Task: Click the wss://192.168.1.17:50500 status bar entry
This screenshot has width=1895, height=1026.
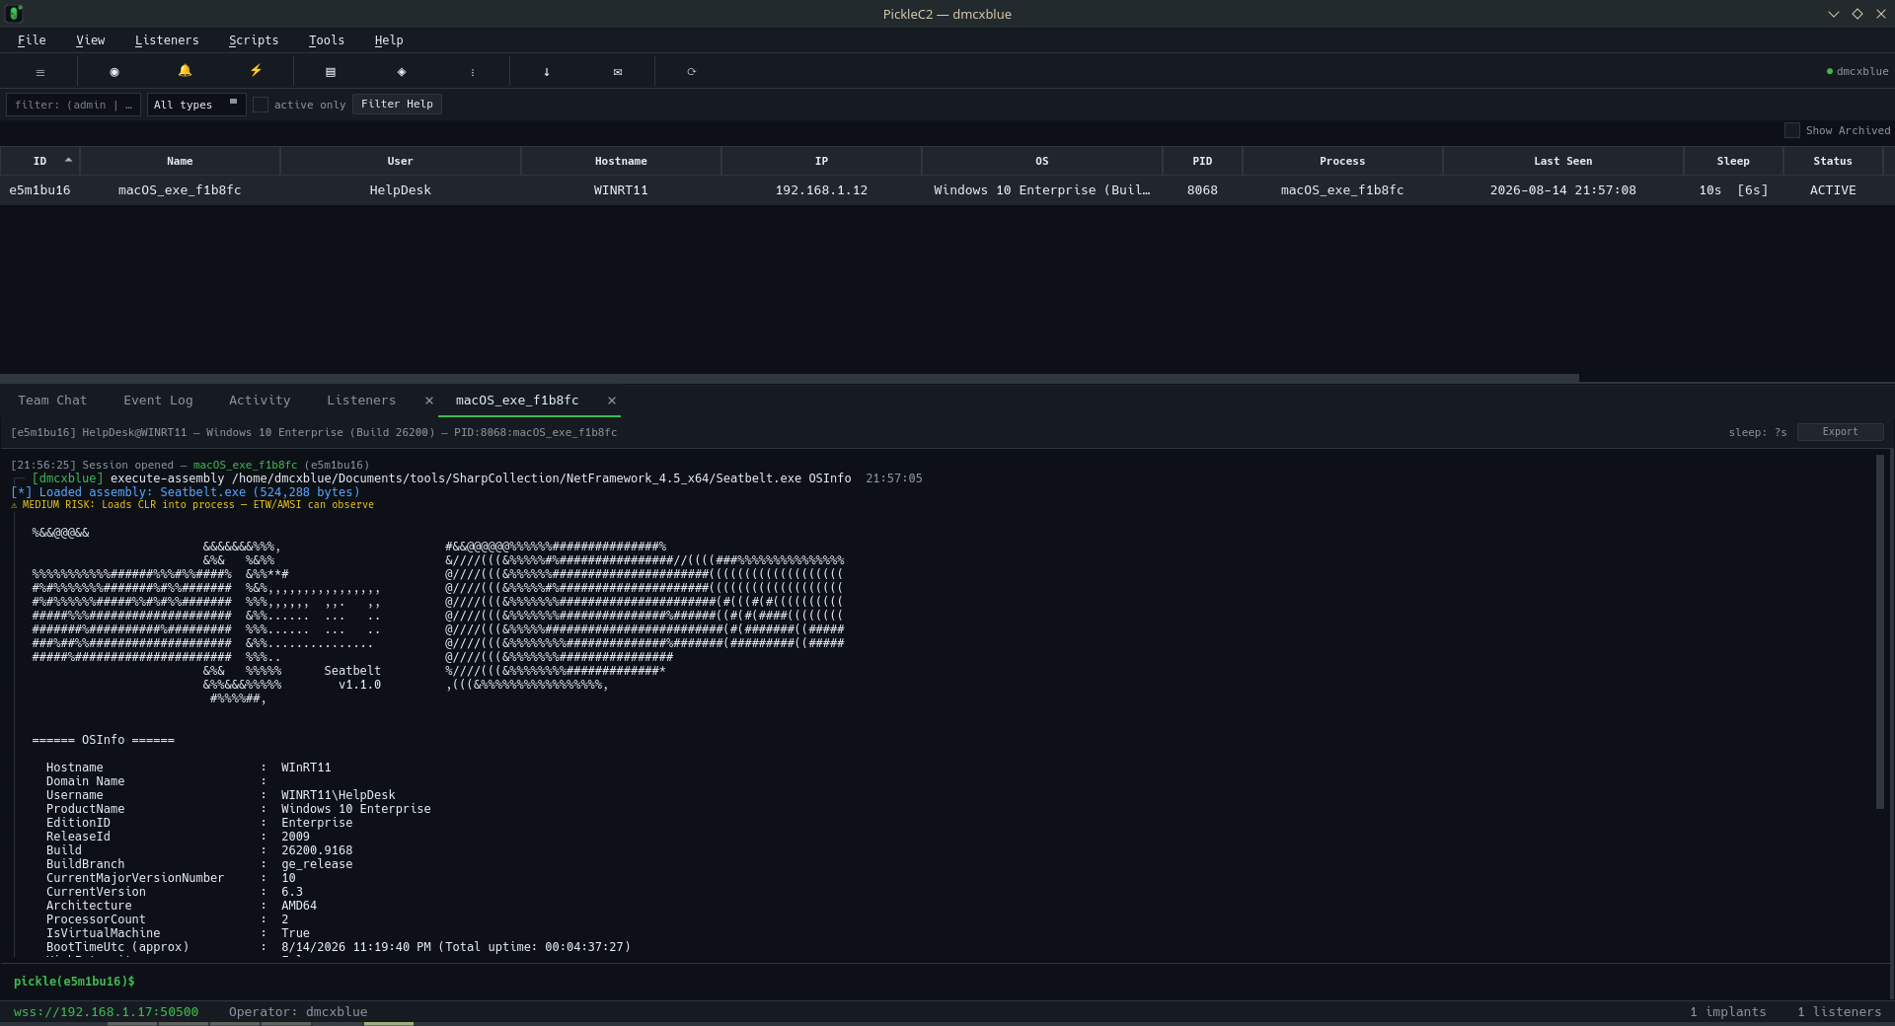Action: [106, 1012]
